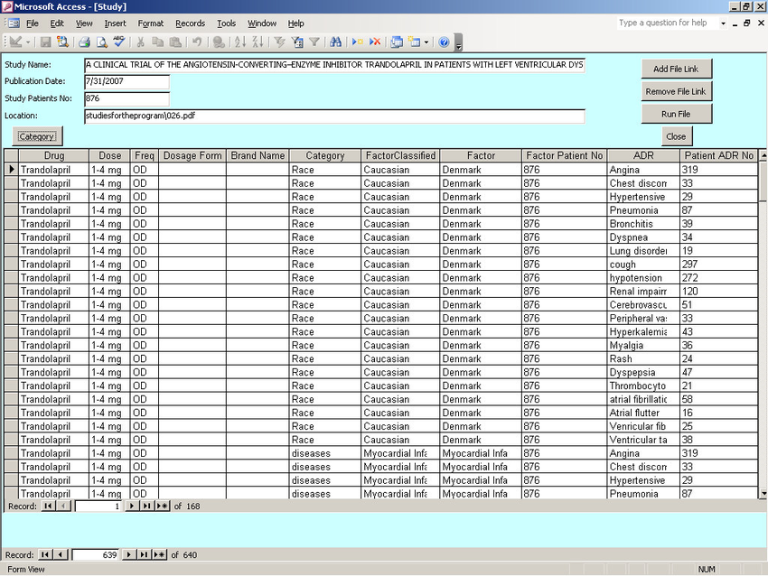Click the Run File button
The height and width of the screenshot is (576, 768).
click(676, 114)
